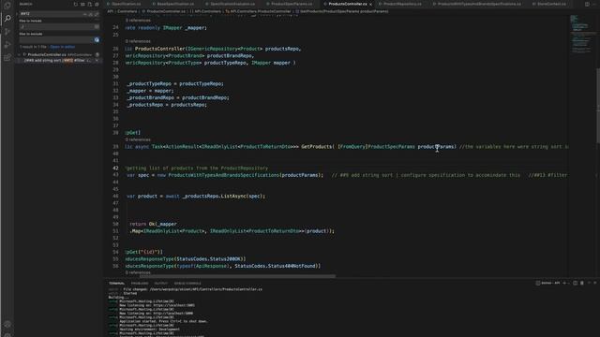
Task: Click ListAsync call on line 46
Action: (233, 197)
